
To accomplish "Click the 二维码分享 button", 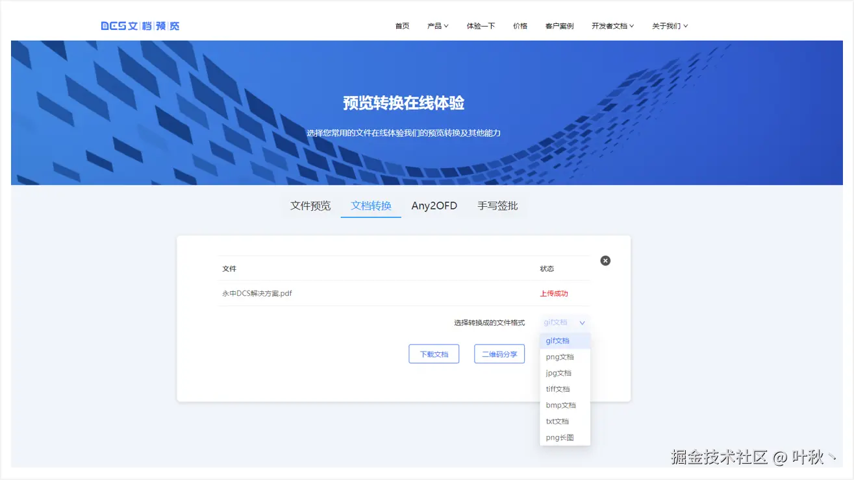I will (x=499, y=354).
